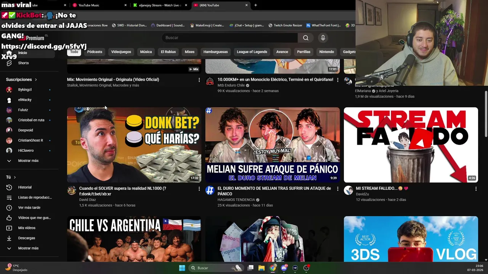This screenshot has height=274, width=488.
Task: Open clock and date in system tray
Action: [476, 268]
